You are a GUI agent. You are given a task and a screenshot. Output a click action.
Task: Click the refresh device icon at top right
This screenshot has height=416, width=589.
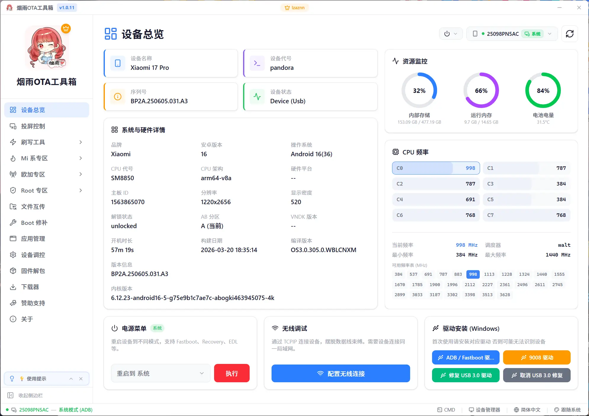click(569, 34)
